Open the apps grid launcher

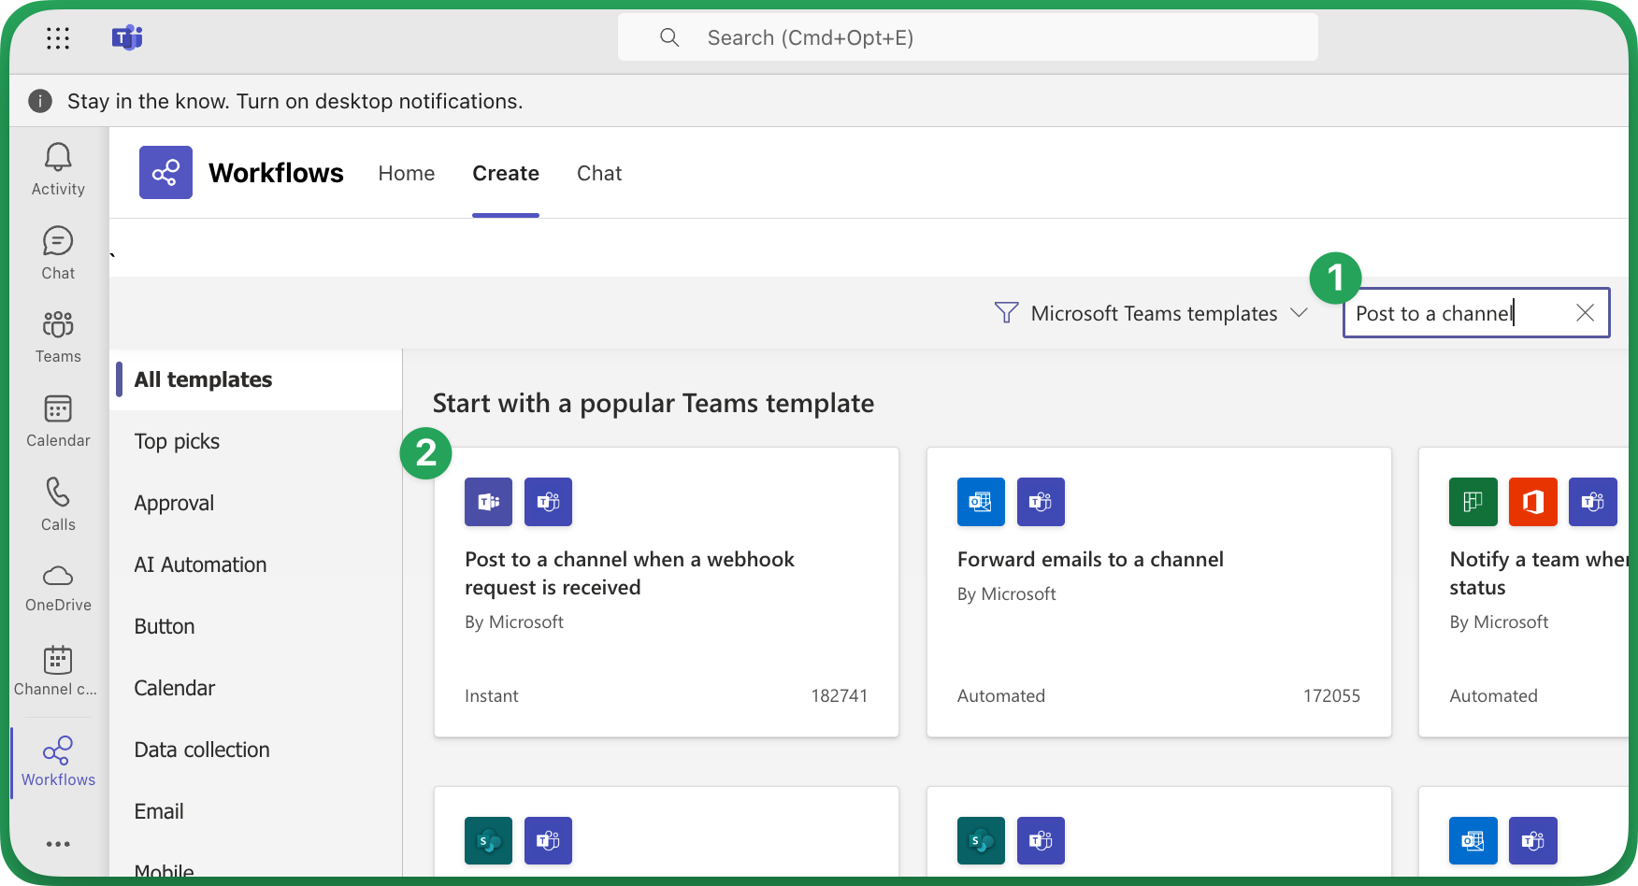point(58,37)
